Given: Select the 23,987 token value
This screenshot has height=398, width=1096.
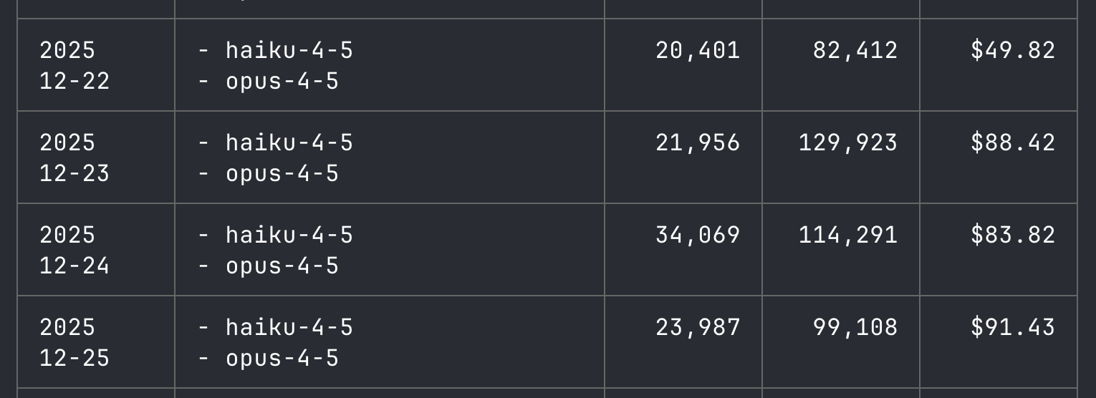Looking at the screenshot, I should [697, 327].
